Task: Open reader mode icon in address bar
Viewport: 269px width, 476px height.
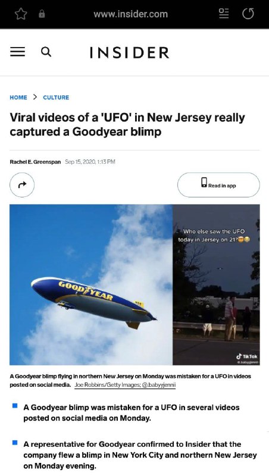Action: click(x=224, y=14)
